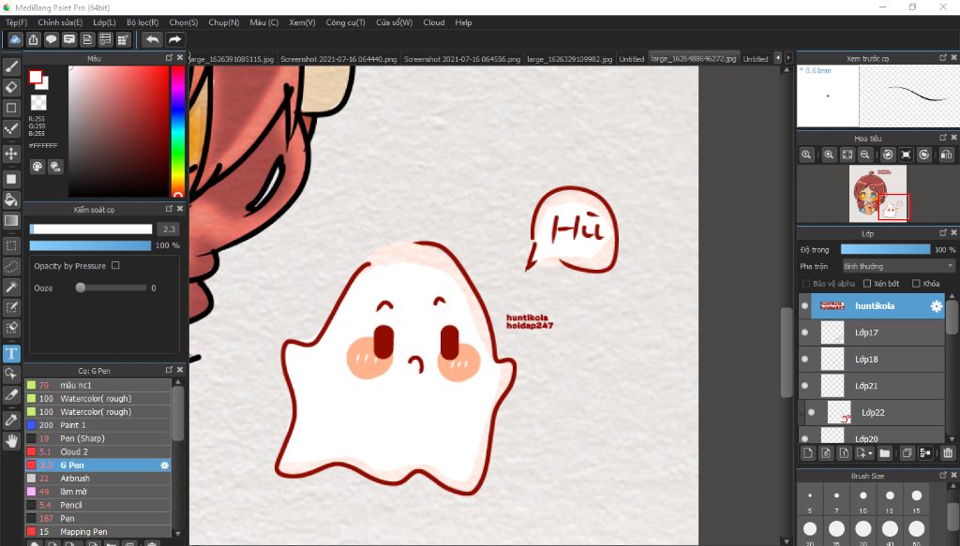Open huntikola layer settings gear
The height and width of the screenshot is (546, 960).
coord(937,306)
